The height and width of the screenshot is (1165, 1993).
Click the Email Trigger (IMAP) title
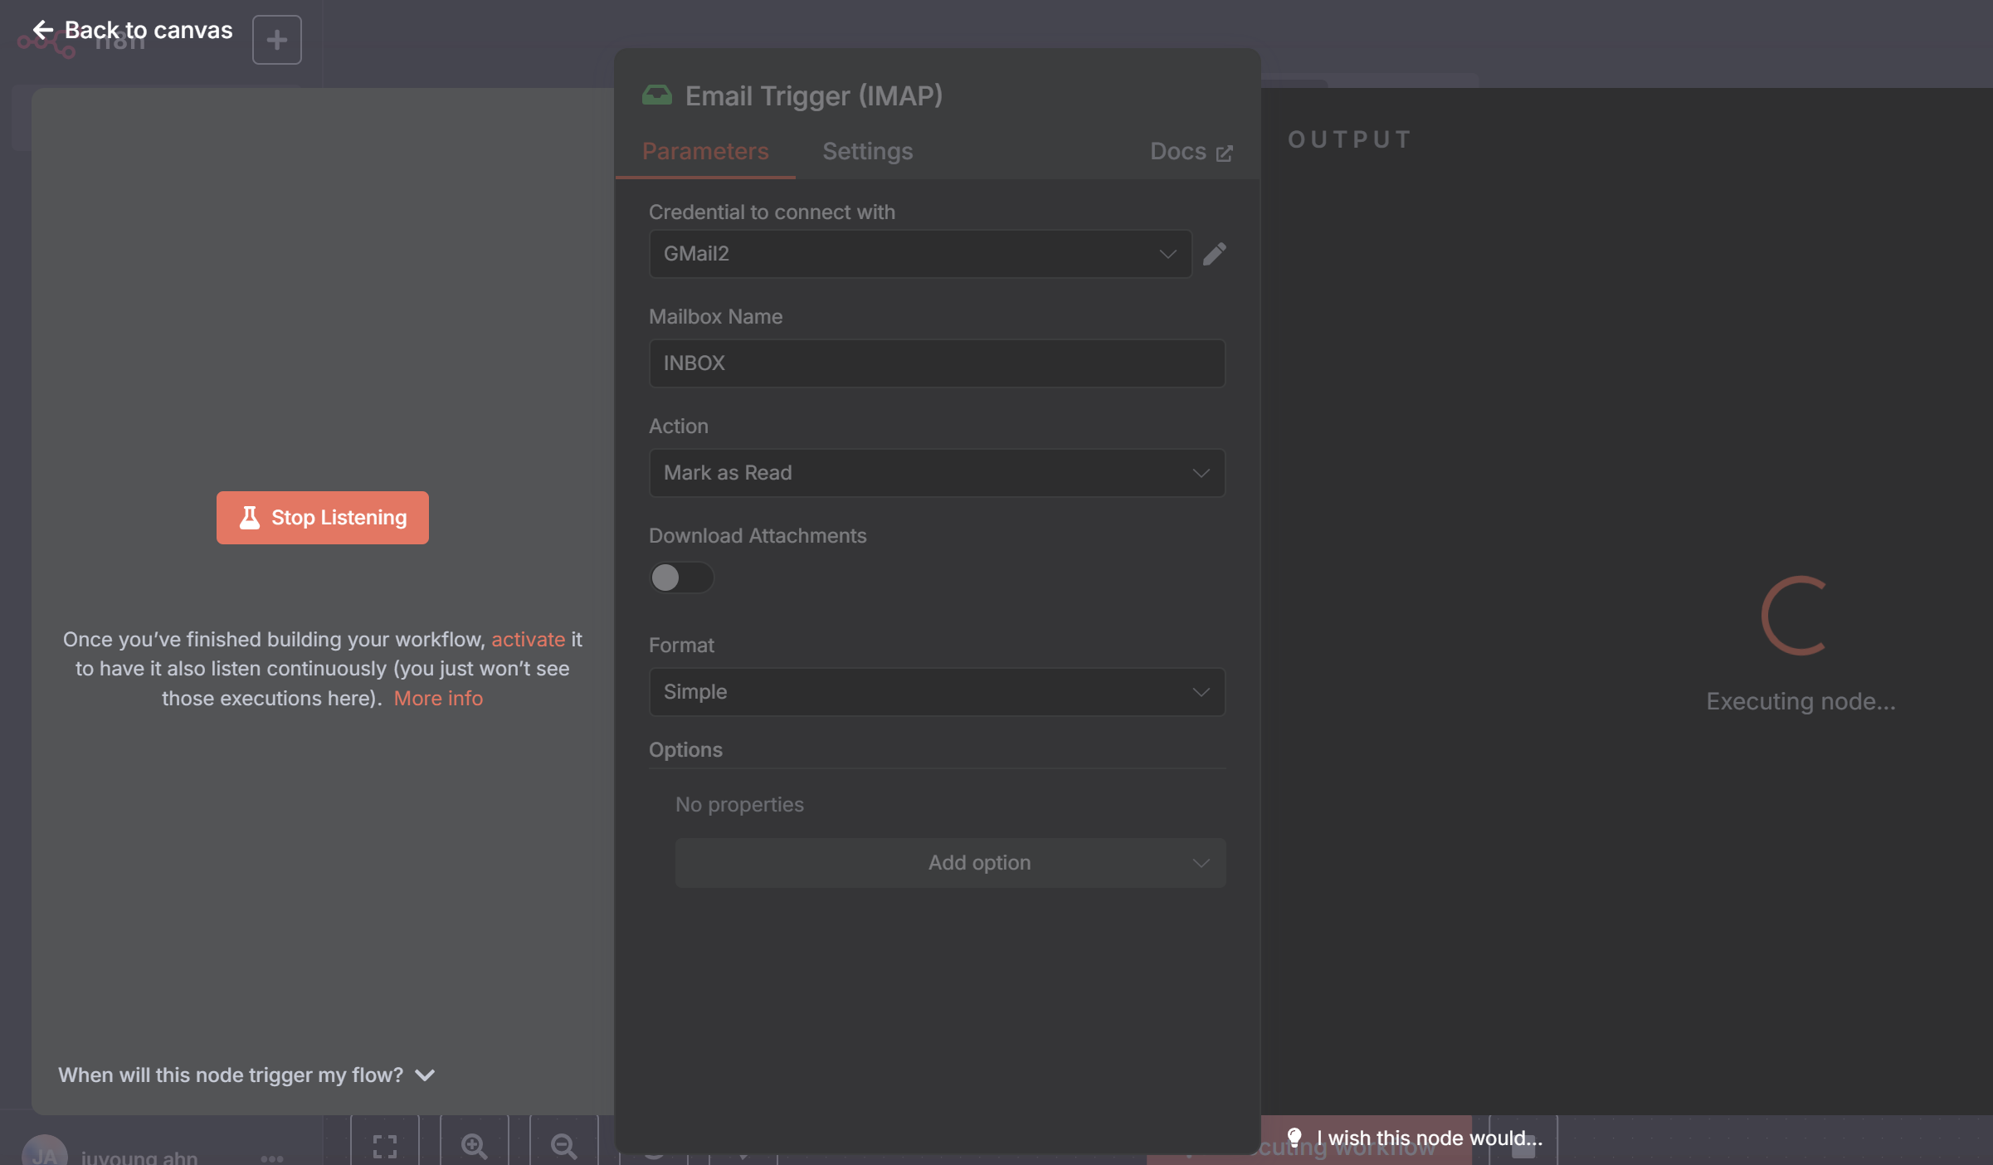(x=814, y=95)
